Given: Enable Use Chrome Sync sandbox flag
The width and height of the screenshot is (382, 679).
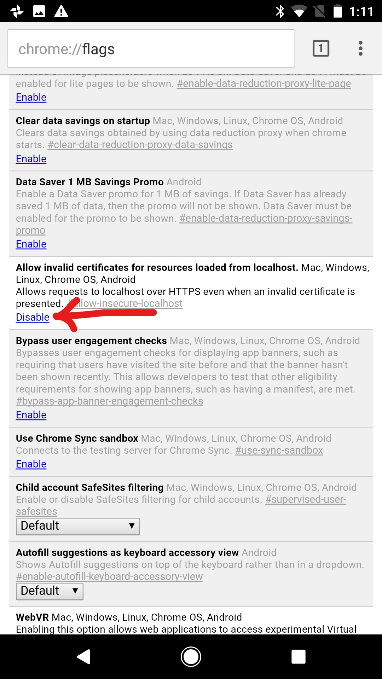Looking at the screenshot, I should point(31,464).
